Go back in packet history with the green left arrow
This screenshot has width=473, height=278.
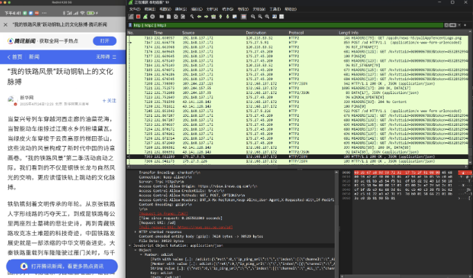point(199,17)
